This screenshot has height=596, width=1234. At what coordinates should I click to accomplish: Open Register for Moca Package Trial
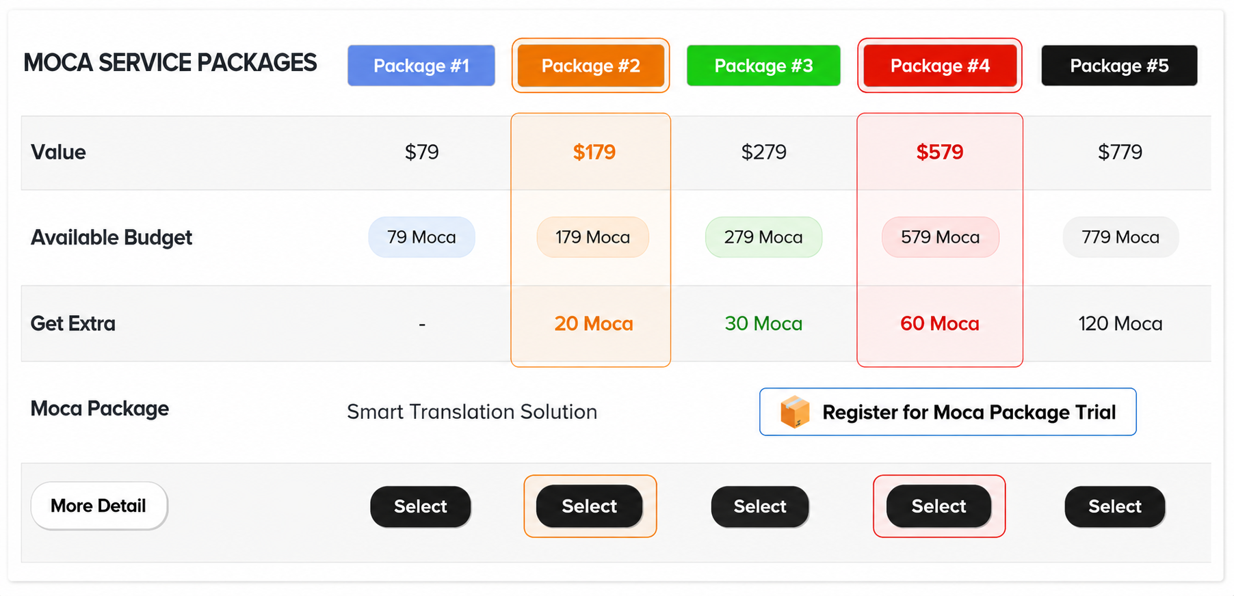click(x=947, y=412)
